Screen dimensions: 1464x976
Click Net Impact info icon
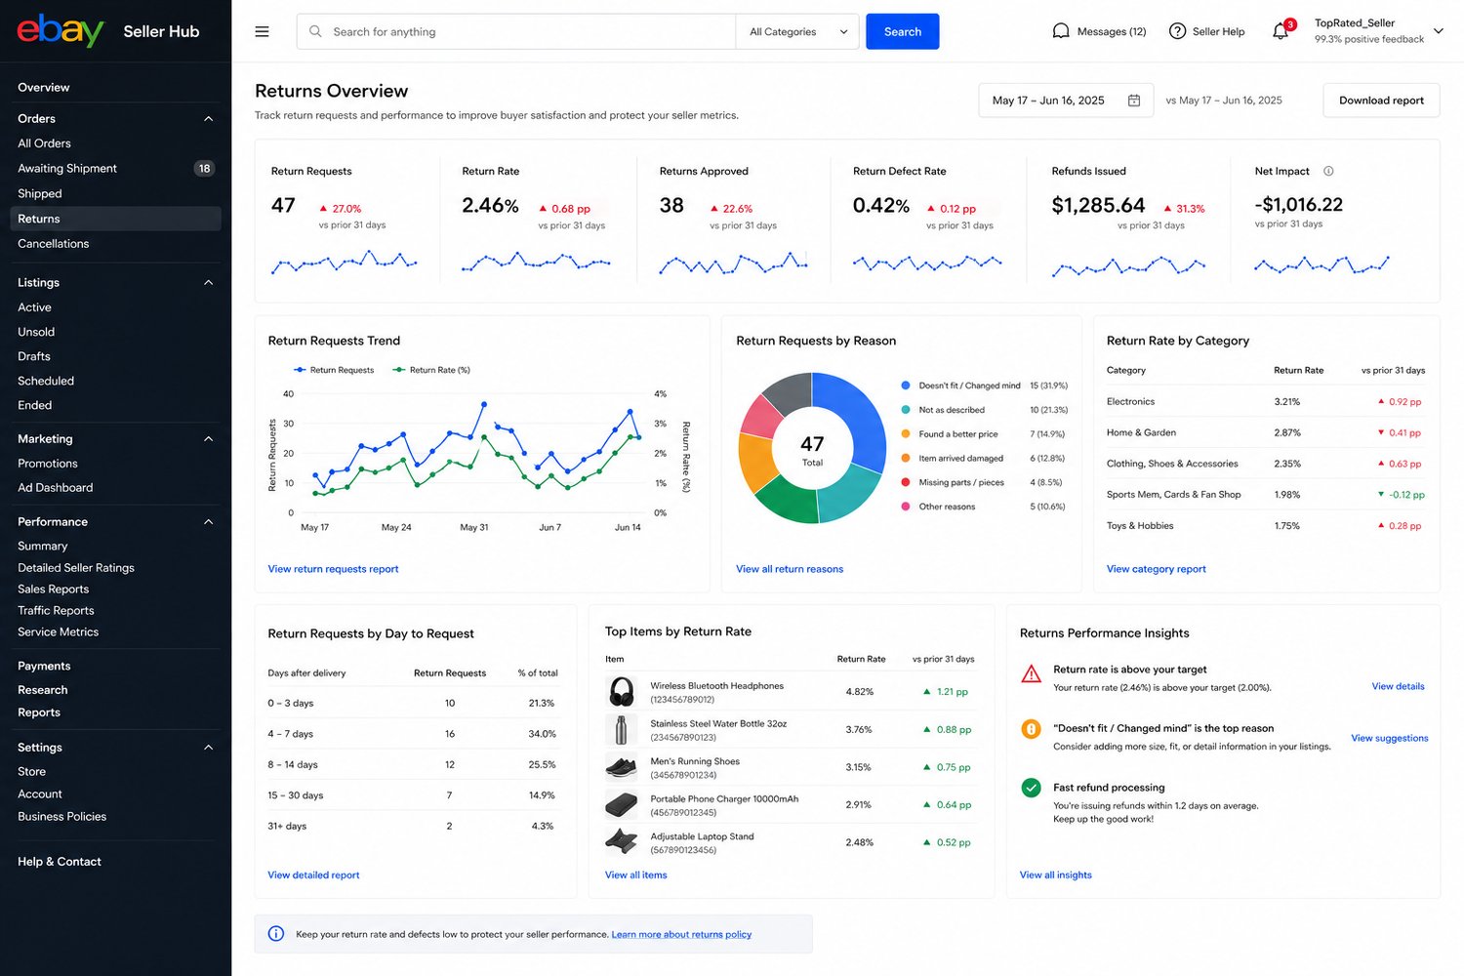1328,171
